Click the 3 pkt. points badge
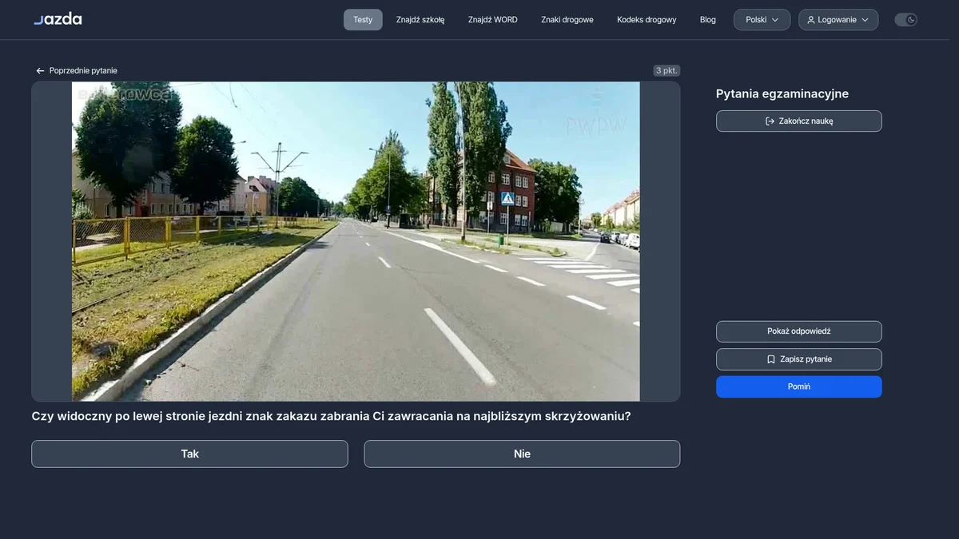The height and width of the screenshot is (539, 959). pos(667,71)
